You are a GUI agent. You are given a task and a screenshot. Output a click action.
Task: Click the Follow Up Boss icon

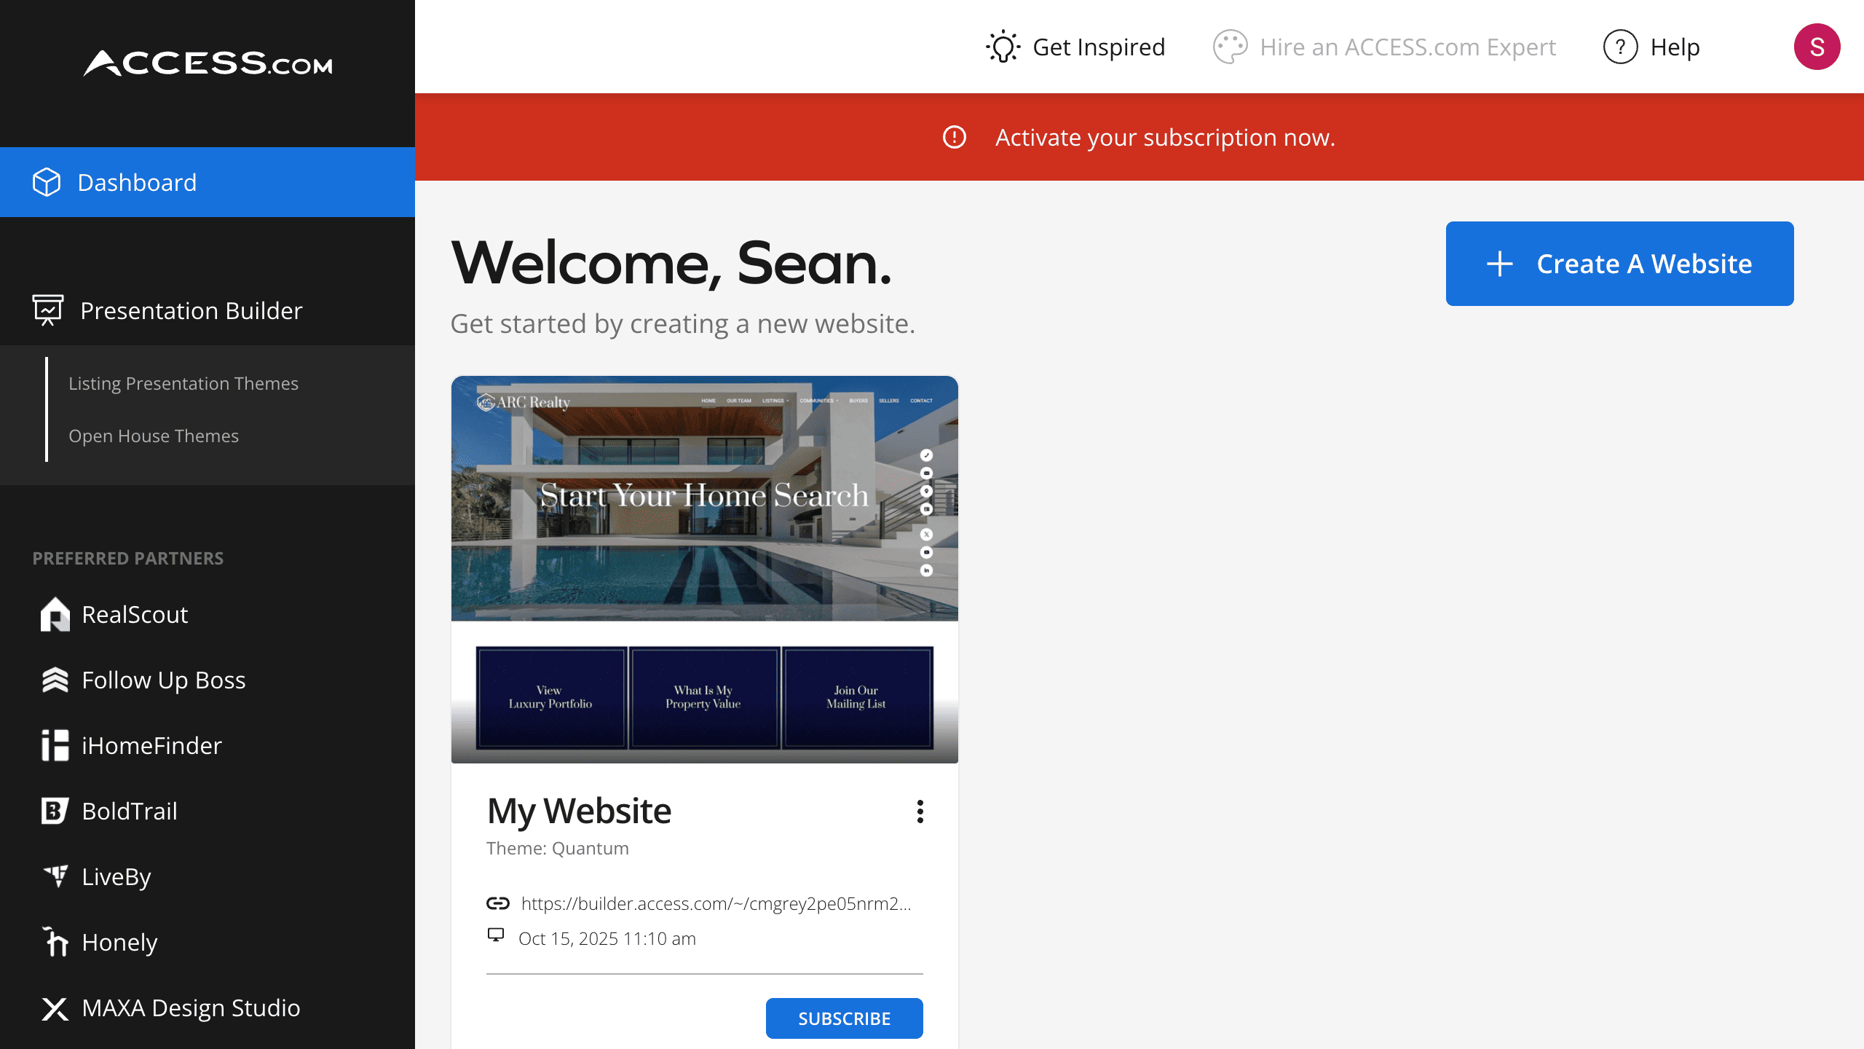coord(55,680)
